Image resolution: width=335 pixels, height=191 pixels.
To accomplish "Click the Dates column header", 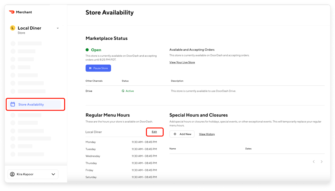I will [248, 149].
